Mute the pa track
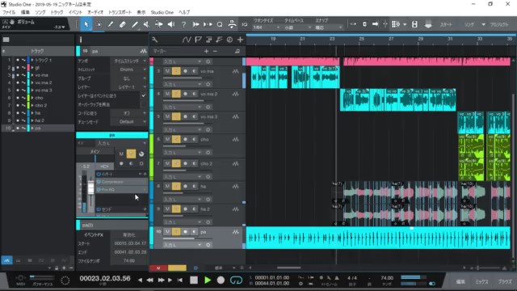The image size is (517, 291). [167, 232]
